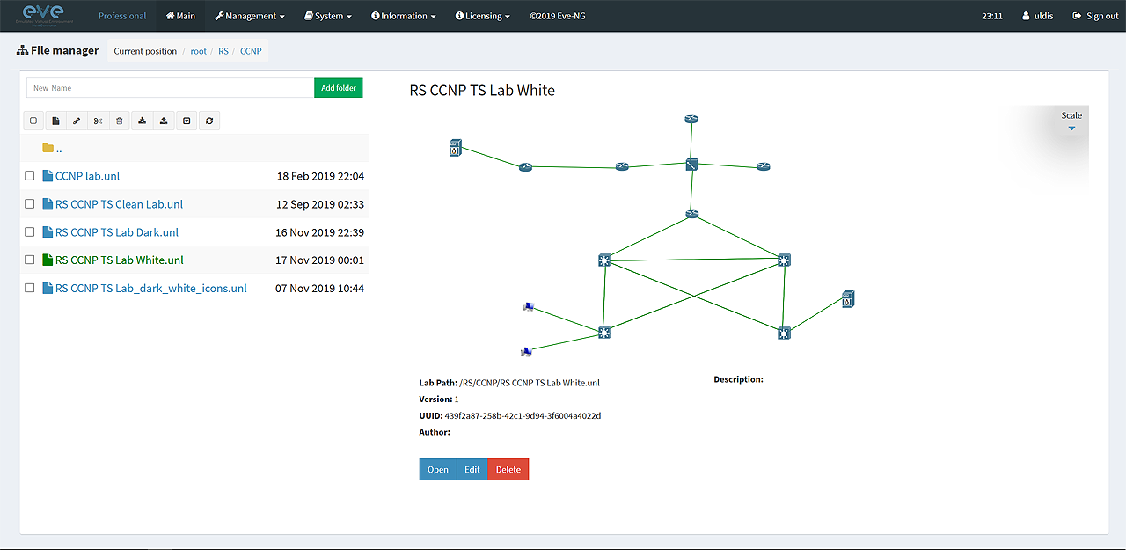The image size is (1126, 550).
Task: Select RS CCNP TS Clean Lab.unl file name
Action: click(x=119, y=204)
